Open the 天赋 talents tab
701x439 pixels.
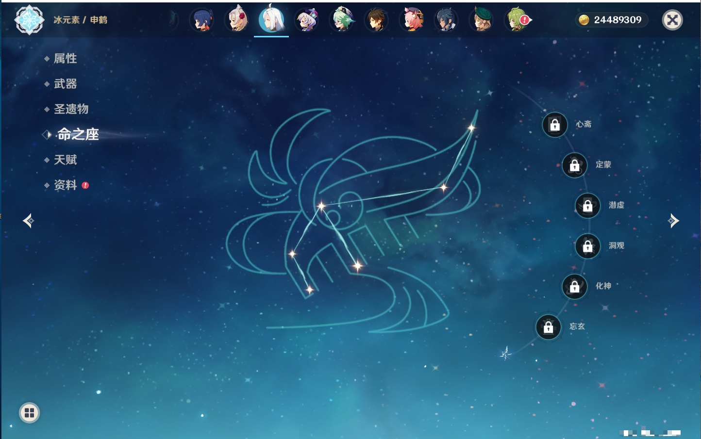(65, 160)
